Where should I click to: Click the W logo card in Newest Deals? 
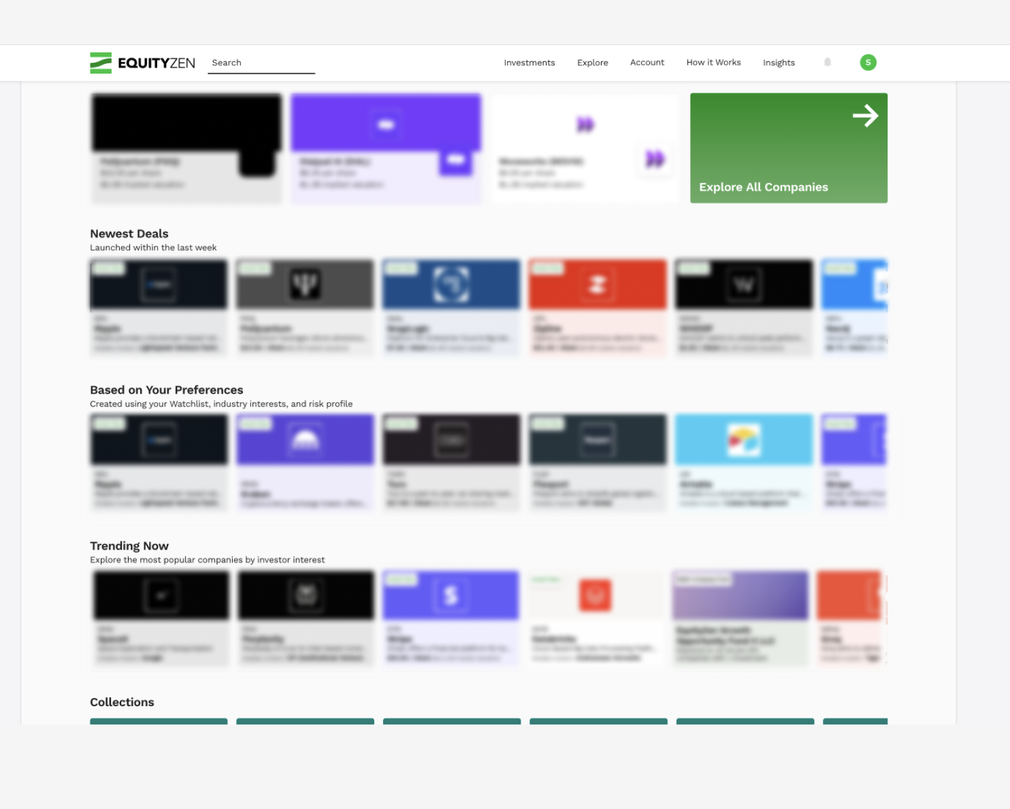point(744,306)
